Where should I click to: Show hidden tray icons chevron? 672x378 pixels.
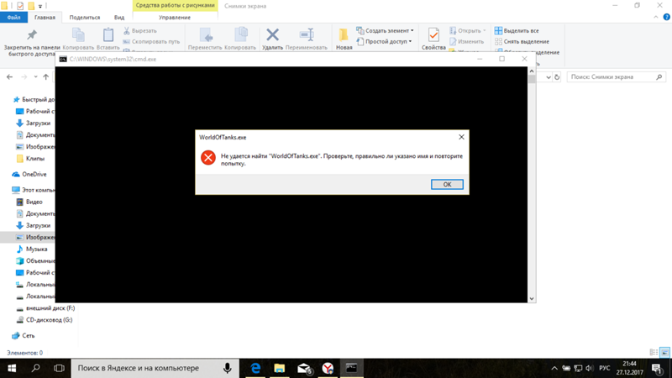click(554, 368)
